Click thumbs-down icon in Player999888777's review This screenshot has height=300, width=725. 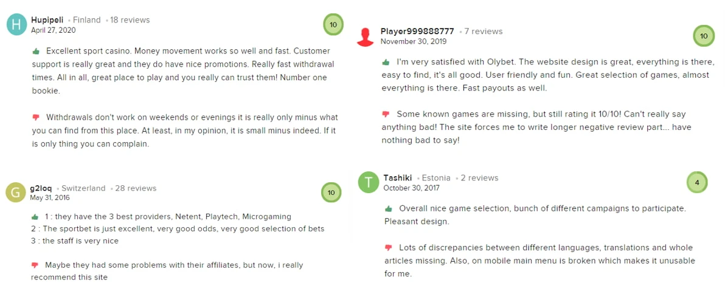click(386, 114)
